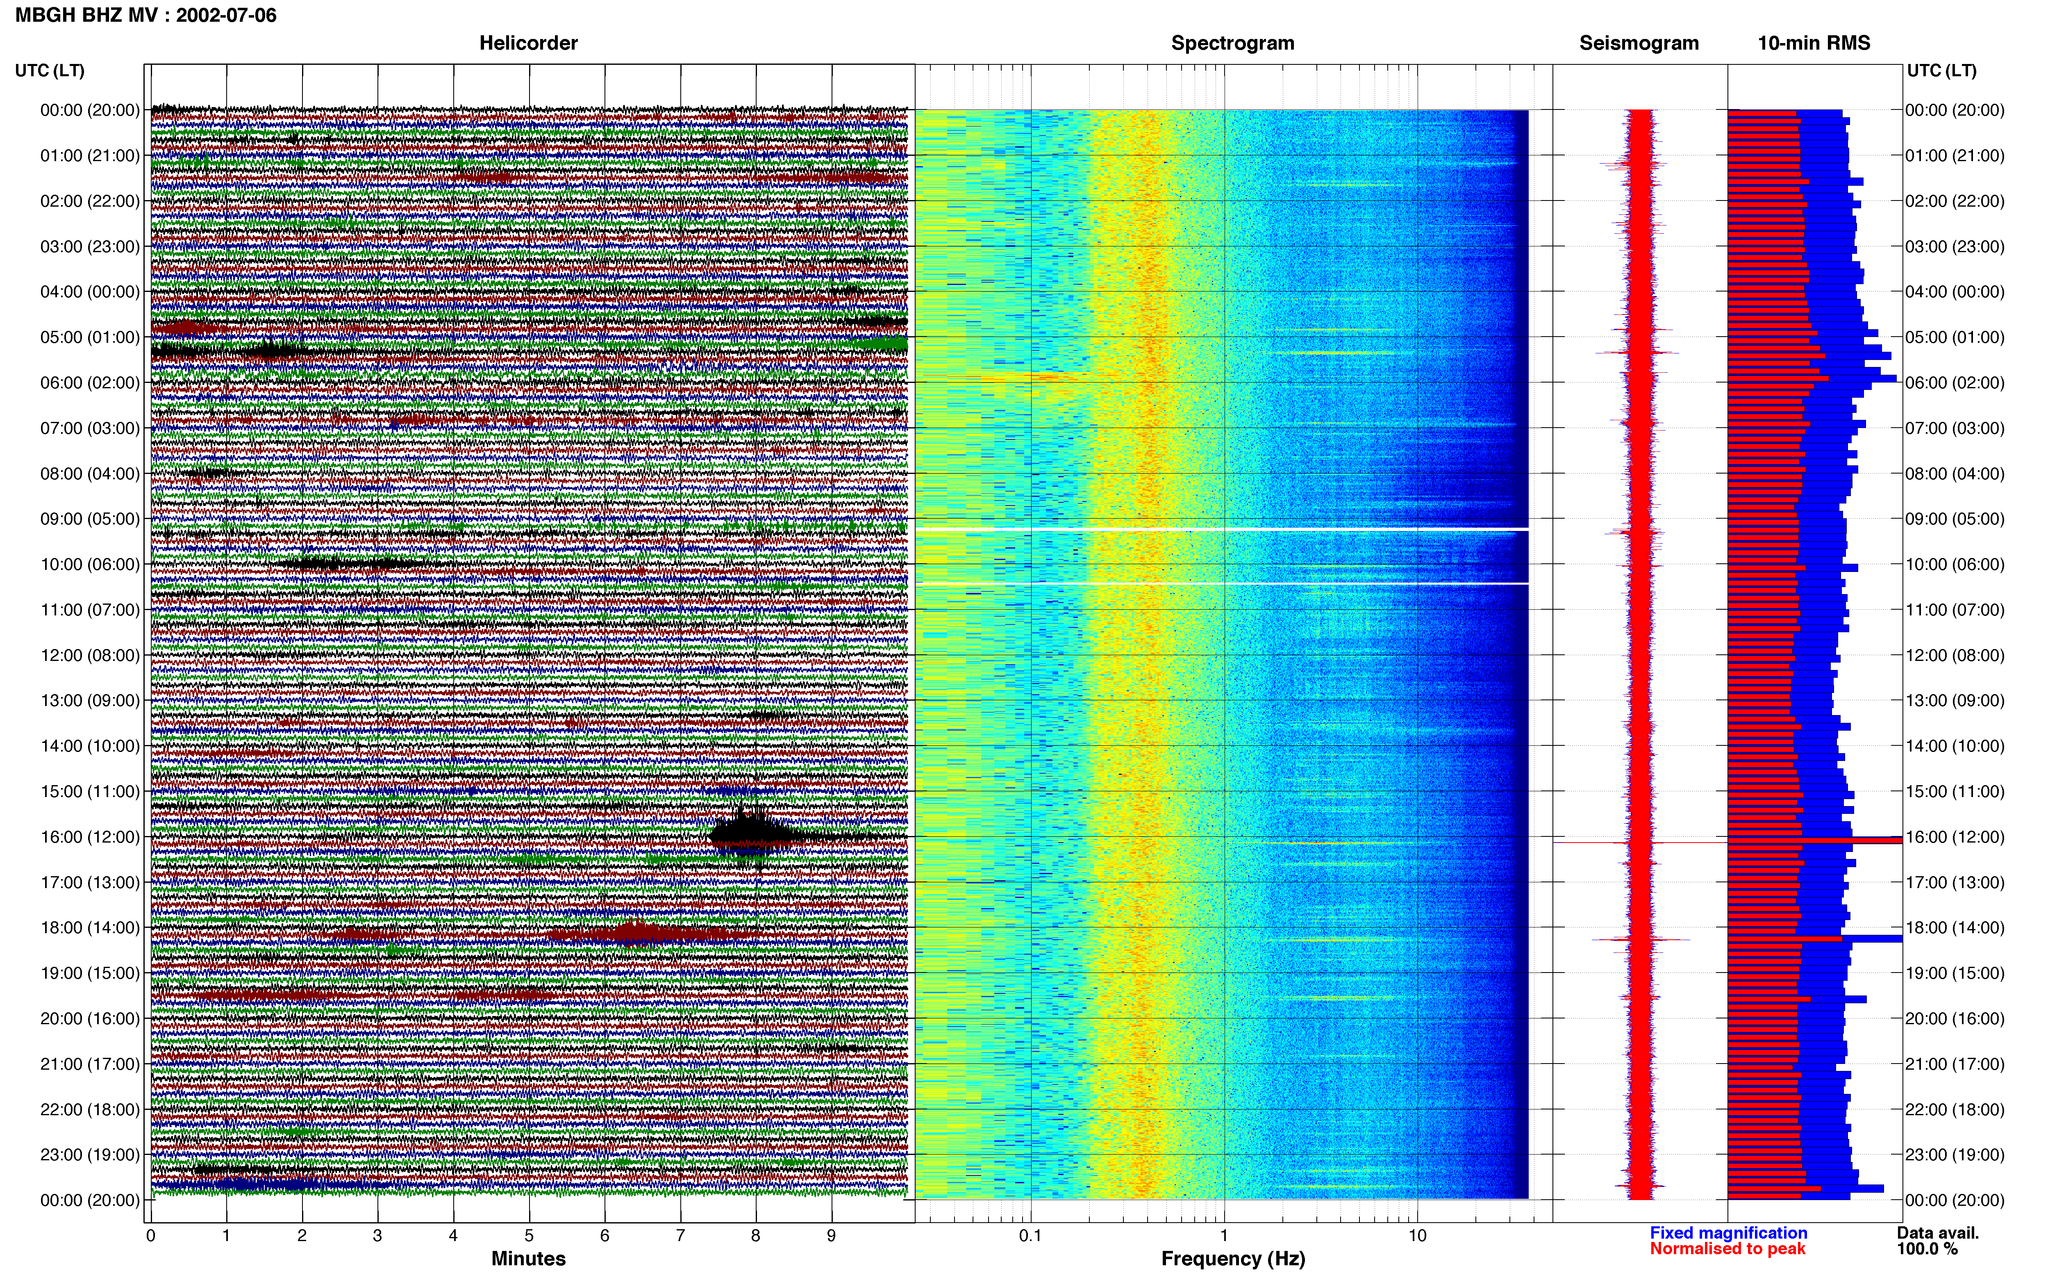Click the Normalised to peak legend text
This screenshot has width=2057, height=1287.
[x=1727, y=1249]
